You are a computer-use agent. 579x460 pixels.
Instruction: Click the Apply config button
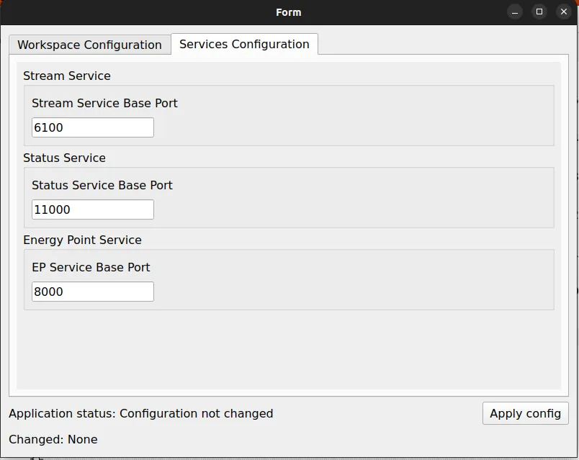click(x=525, y=413)
